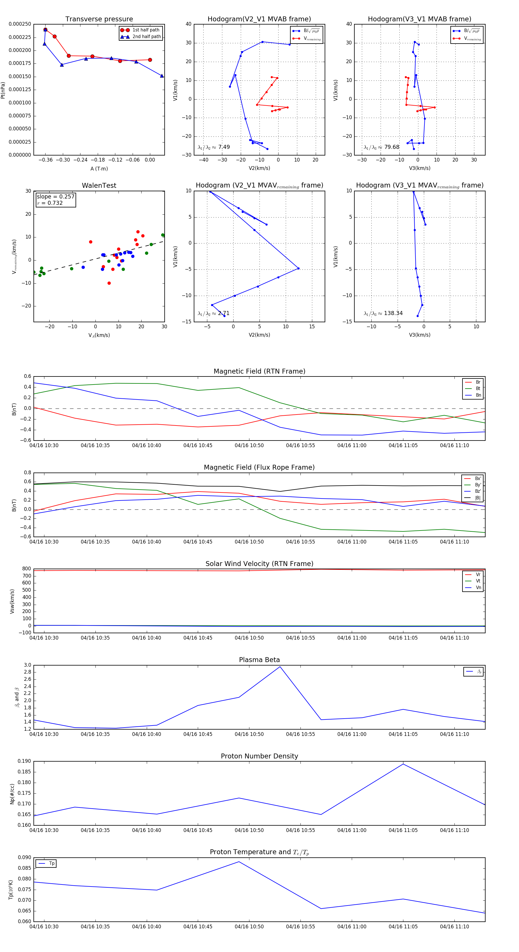
Task: Click the "Magnetic Field (RTN Frame)" title
Action: click(x=259, y=371)
